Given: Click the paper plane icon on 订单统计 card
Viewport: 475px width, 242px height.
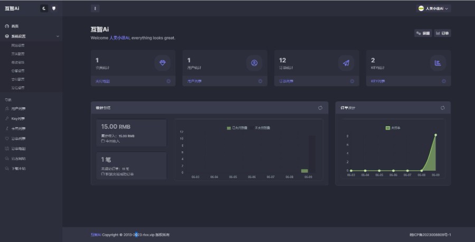Looking at the screenshot, I should [346, 63].
